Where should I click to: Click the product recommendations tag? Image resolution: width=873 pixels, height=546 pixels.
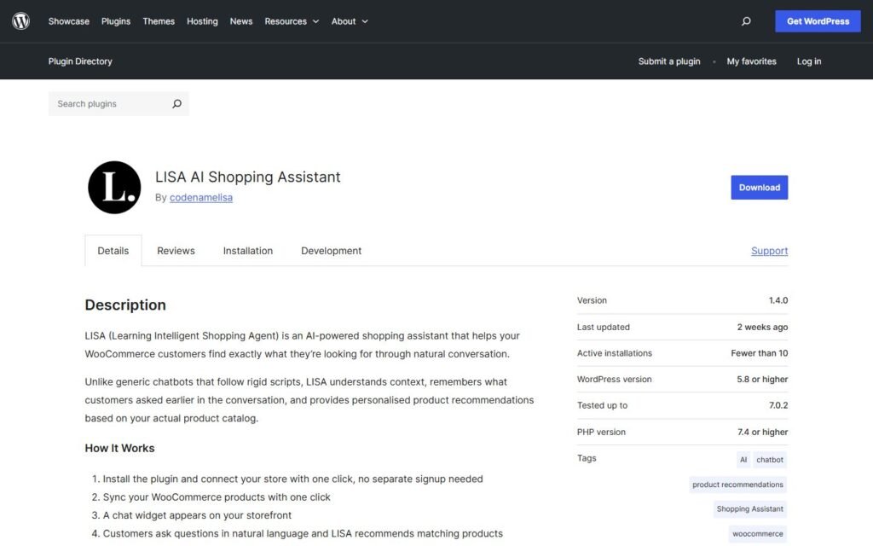[737, 485]
